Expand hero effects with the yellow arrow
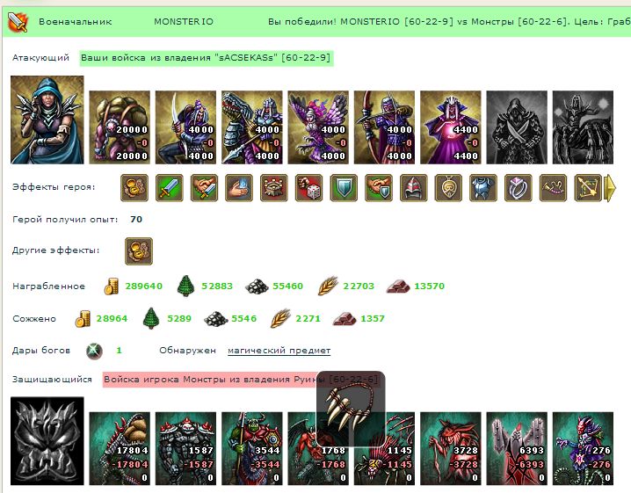Viewport: 631px width, 493px height. [x=611, y=187]
